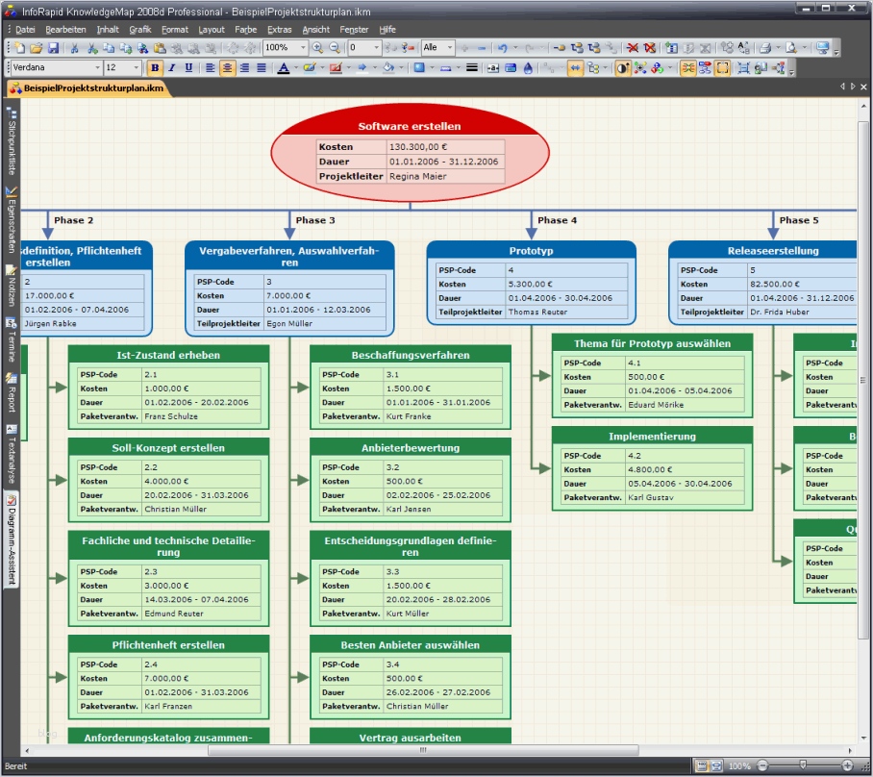Open the font size 12 dropdown
The height and width of the screenshot is (777, 873).
coord(137,67)
